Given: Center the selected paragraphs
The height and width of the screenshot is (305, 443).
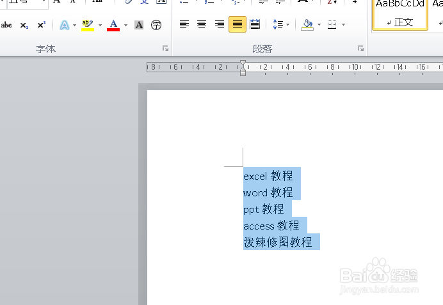Looking at the screenshot, I should 202,24.
